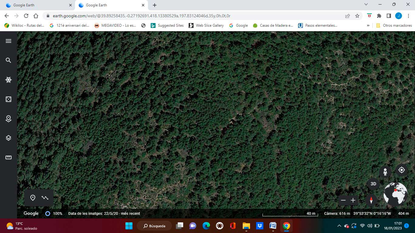Open Projects pin icon in sidebar
Image resolution: width=415 pixels, height=233 pixels.
click(9, 119)
